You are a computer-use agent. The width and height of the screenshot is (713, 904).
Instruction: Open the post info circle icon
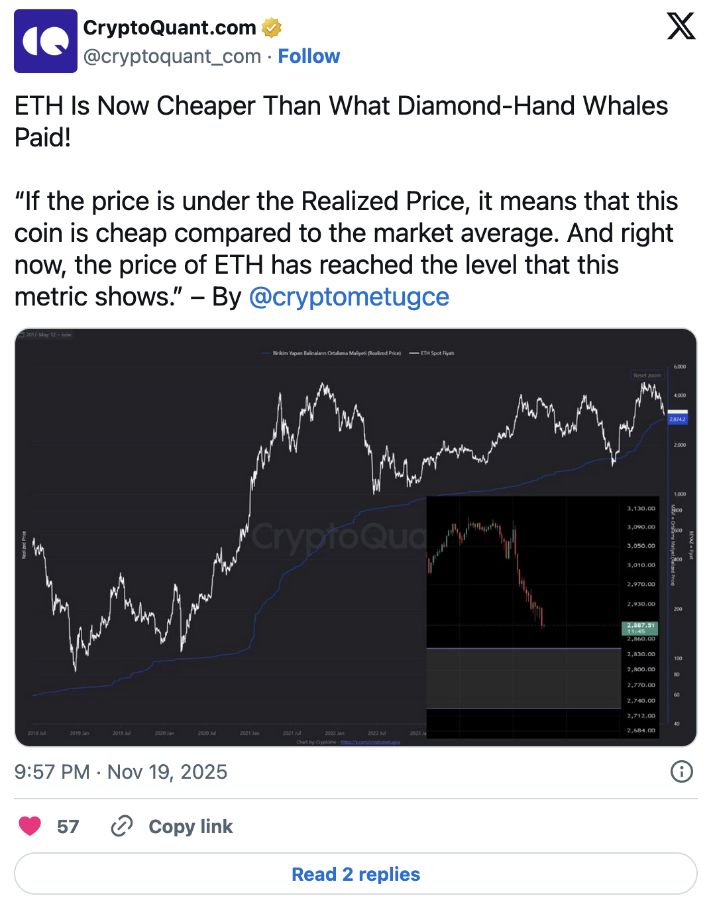pyautogui.click(x=681, y=771)
